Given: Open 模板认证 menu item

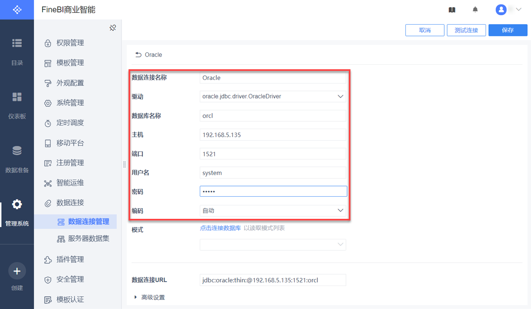Looking at the screenshot, I should [x=70, y=300].
